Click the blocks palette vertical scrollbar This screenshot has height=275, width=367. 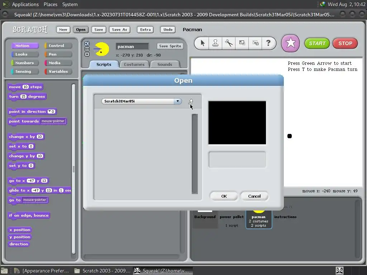pyautogui.click(x=74, y=169)
